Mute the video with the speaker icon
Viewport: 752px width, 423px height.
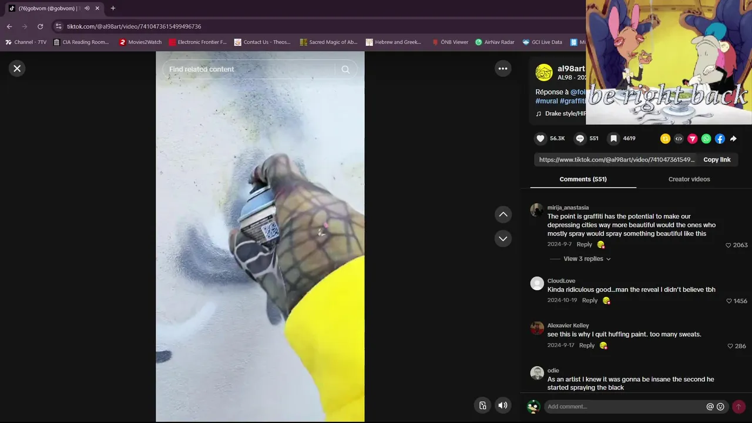(x=503, y=405)
